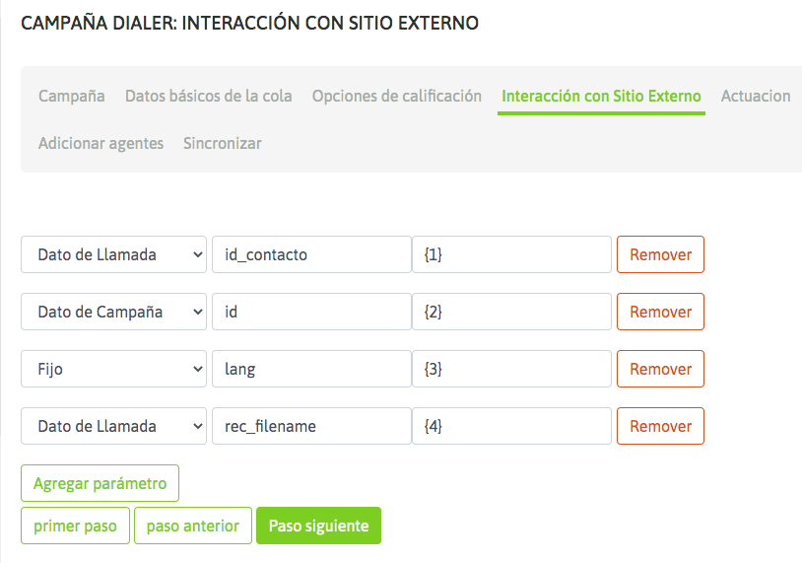Go to the Actuacion tab
Viewport: 802px width, 563px height.
pyautogui.click(x=756, y=96)
